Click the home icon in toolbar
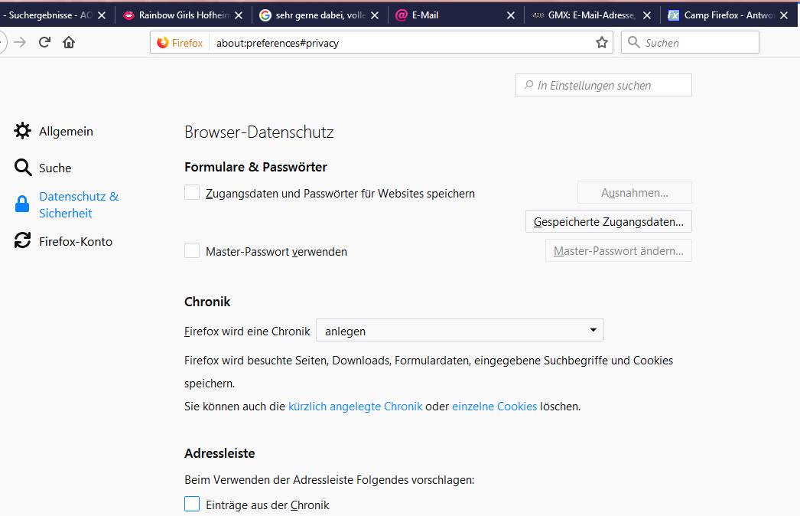The image size is (800, 516). pyautogui.click(x=69, y=43)
